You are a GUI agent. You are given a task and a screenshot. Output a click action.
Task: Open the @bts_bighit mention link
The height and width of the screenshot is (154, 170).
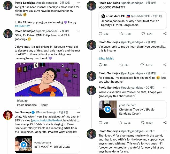coord(106,58)
